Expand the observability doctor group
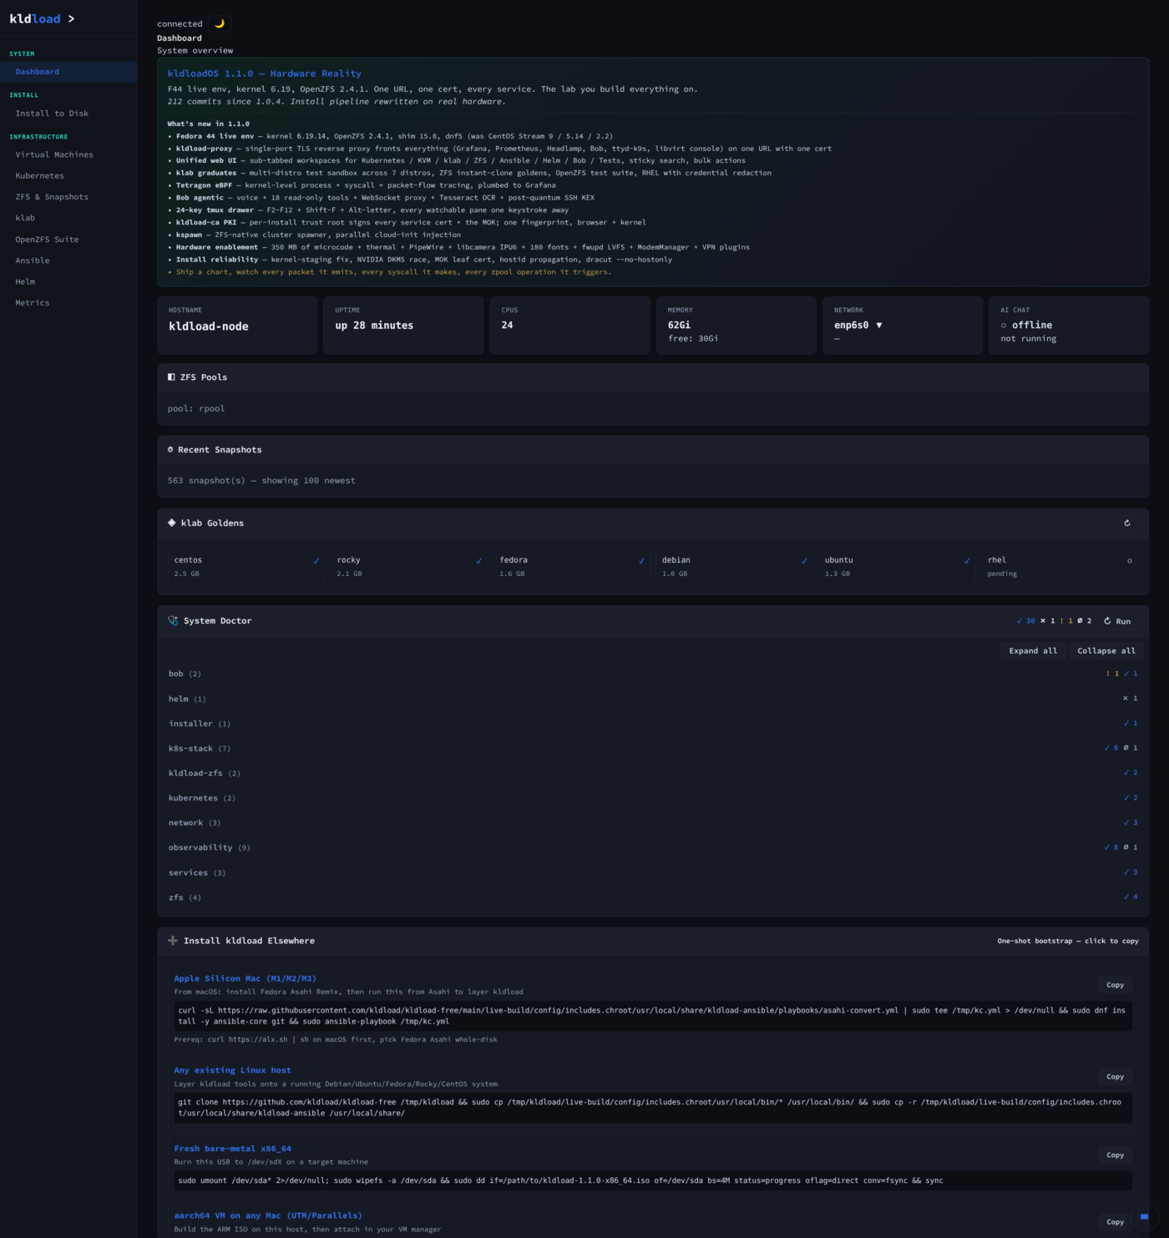 click(x=653, y=847)
